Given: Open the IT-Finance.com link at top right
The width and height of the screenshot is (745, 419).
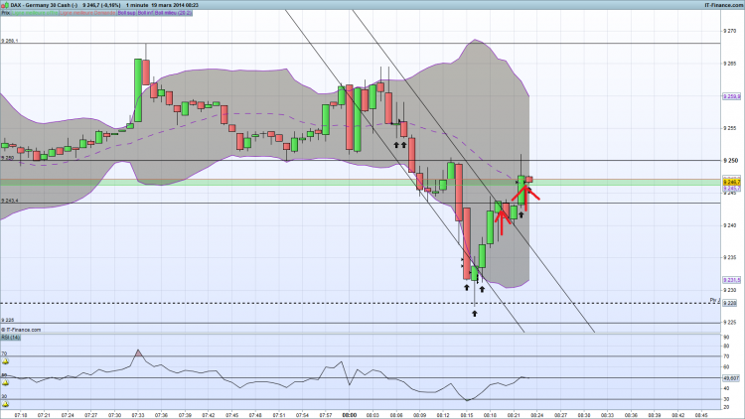Looking at the screenshot, I should (723, 5).
